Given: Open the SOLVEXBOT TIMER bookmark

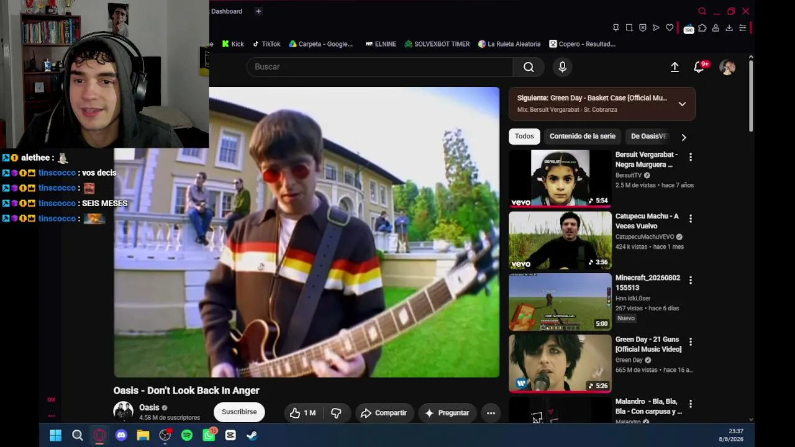Looking at the screenshot, I should pyautogui.click(x=437, y=44).
